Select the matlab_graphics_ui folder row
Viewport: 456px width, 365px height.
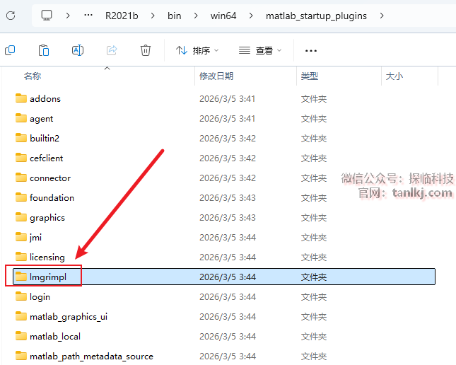(68, 316)
